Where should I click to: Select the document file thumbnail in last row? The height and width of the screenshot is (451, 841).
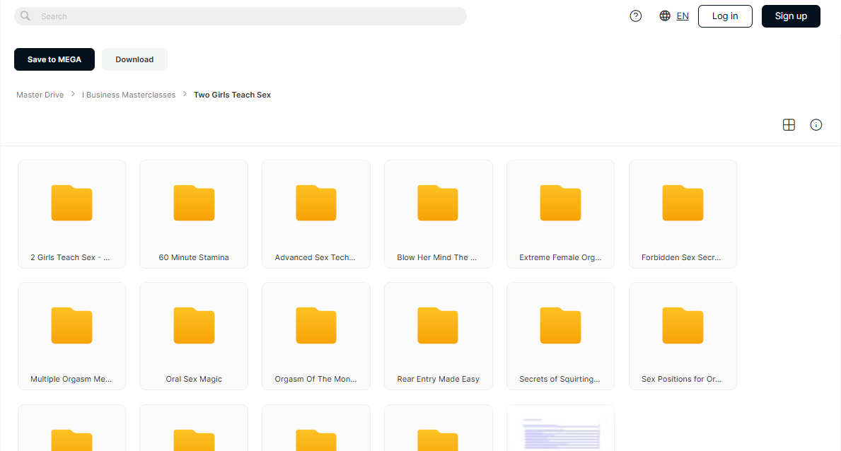[x=560, y=428]
